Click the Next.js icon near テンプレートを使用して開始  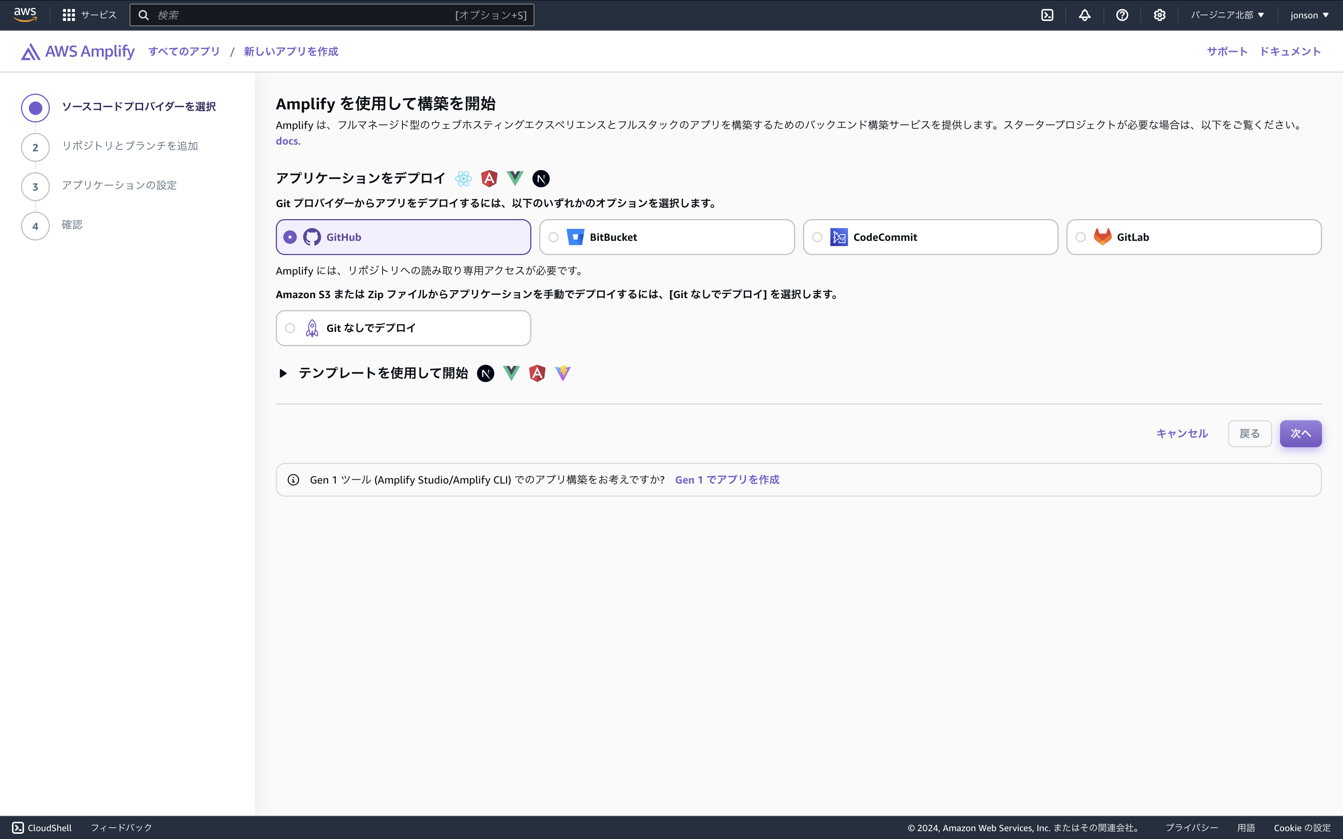pos(486,373)
